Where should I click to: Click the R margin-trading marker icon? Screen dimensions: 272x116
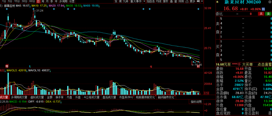[217, 2]
